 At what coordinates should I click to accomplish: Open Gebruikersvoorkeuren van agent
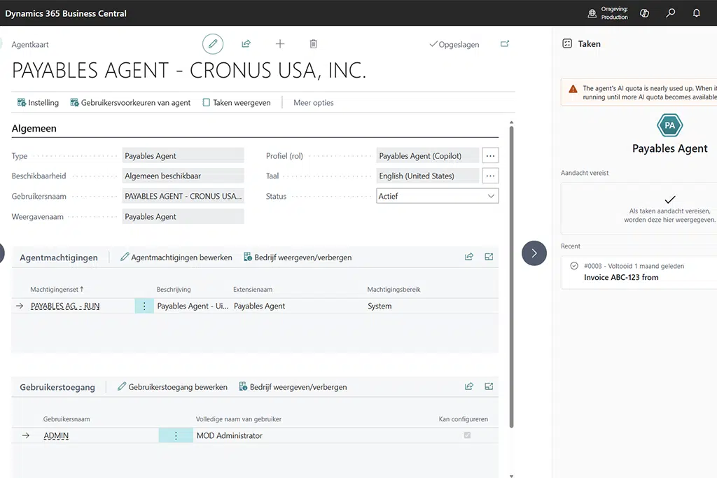pos(130,103)
